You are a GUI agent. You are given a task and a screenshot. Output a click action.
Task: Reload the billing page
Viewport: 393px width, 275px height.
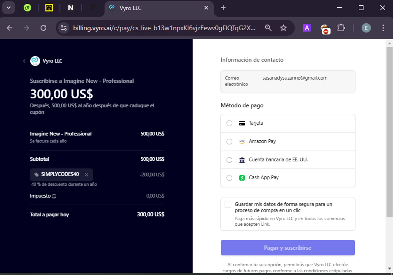pyautogui.click(x=43, y=28)
